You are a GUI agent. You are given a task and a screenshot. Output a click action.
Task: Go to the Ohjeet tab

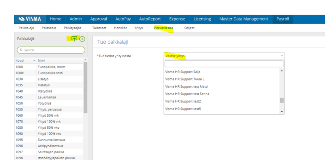(x=189, y=28)
